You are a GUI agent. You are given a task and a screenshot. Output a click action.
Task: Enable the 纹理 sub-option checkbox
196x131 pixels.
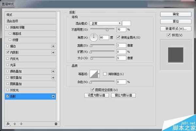pos(10,40)
